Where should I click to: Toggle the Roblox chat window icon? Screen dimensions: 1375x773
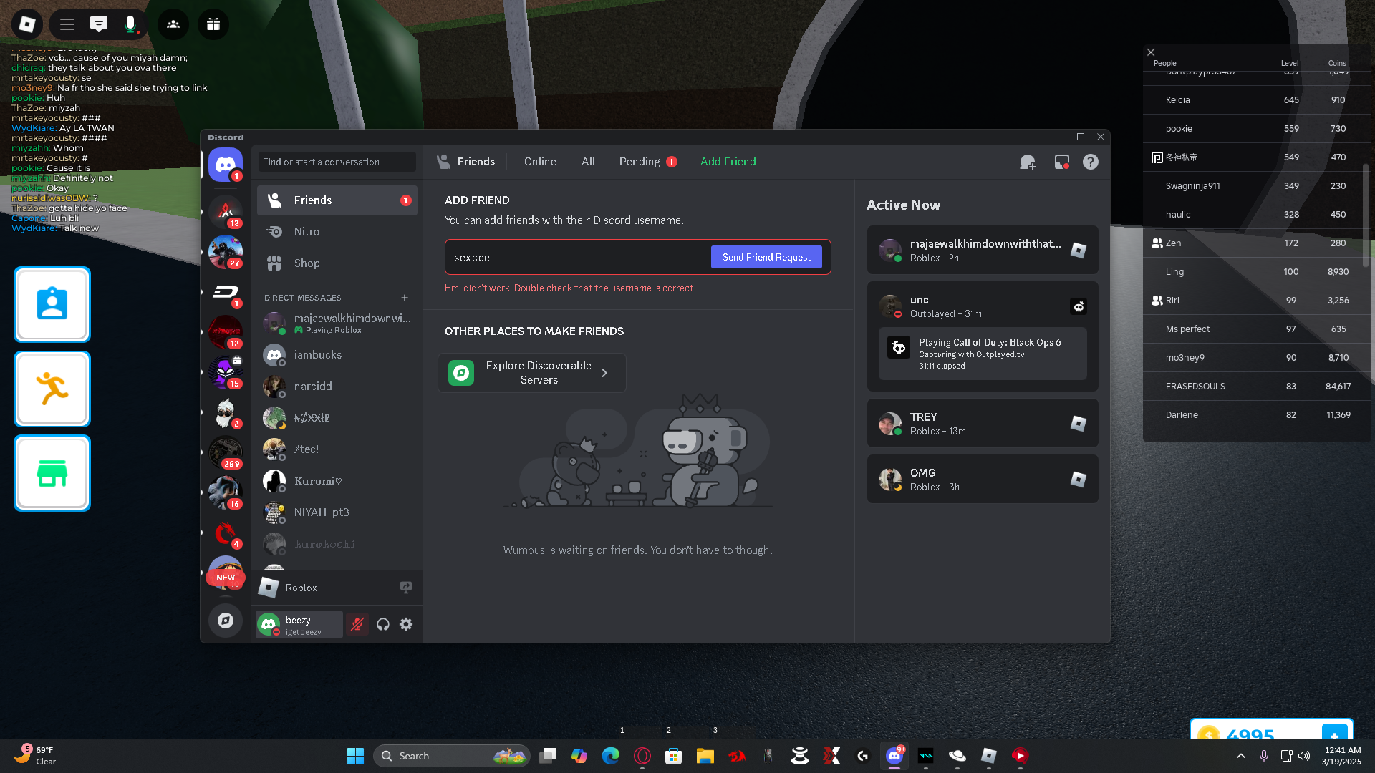click(x=99, y=24)
